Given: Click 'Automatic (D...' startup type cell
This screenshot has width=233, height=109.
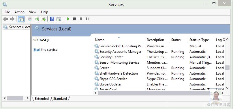Looking at the screenshot, I should [x=201, y=57].
